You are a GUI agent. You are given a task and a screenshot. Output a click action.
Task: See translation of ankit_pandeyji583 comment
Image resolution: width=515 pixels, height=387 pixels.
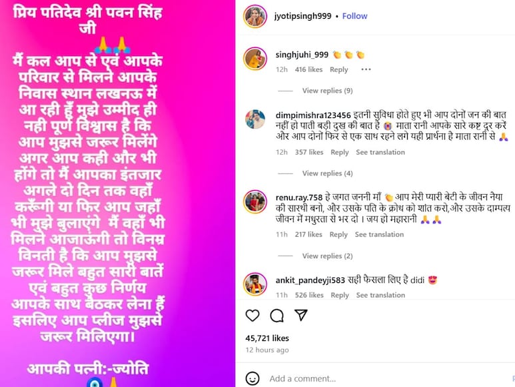click(380, 295)
